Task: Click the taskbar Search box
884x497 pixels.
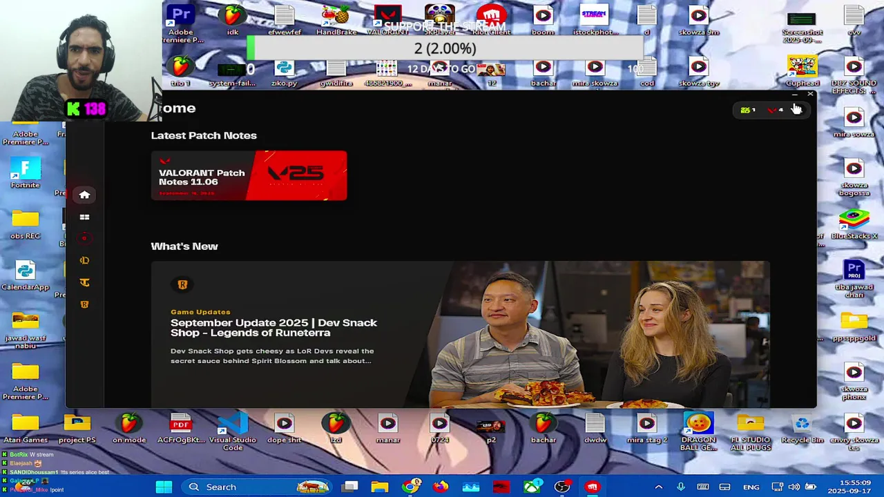Action: pos(257,487)
